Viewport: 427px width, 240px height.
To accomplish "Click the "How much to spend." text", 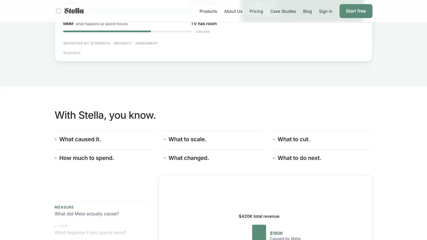I will [86, 158].
